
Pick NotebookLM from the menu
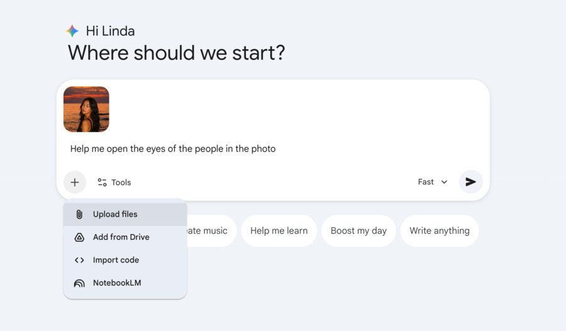click(117, 283)
